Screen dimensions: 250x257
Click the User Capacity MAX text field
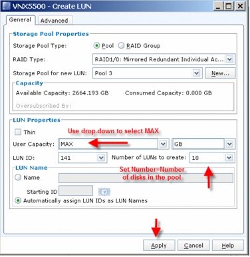pos(108,144)
